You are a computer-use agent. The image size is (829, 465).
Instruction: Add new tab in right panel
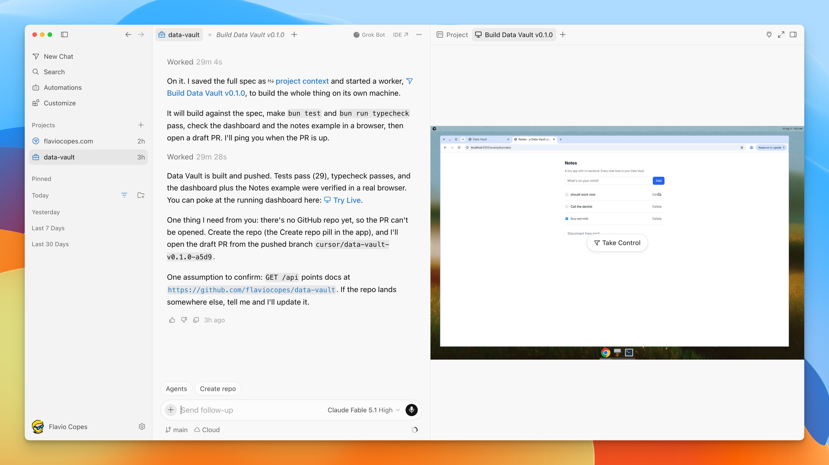click(562, 34)
